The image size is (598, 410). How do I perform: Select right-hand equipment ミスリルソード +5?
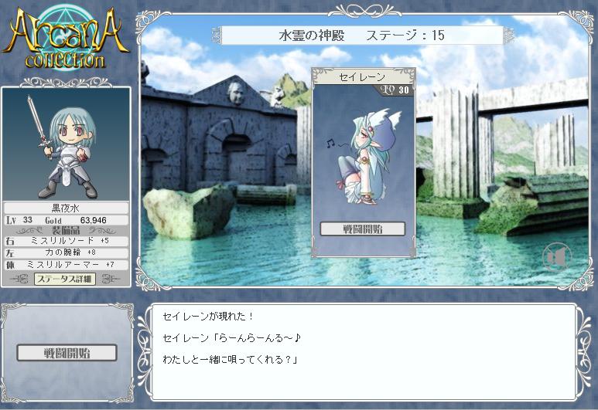click(67, 241)
